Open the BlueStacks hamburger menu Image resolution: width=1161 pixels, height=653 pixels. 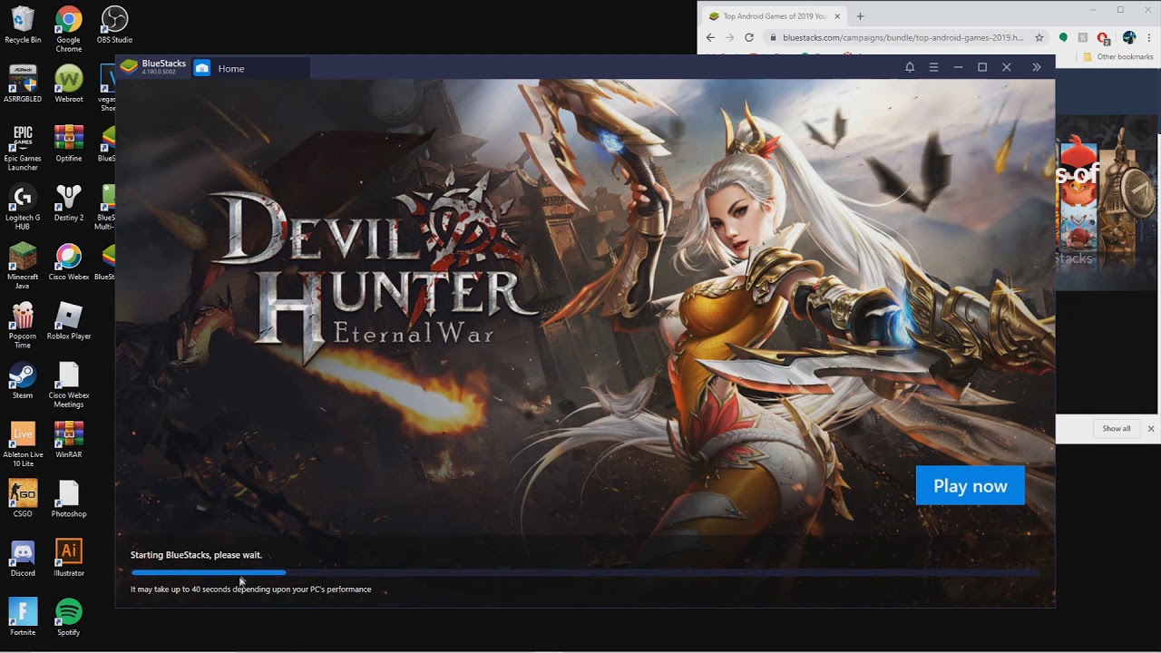(933, 67)
